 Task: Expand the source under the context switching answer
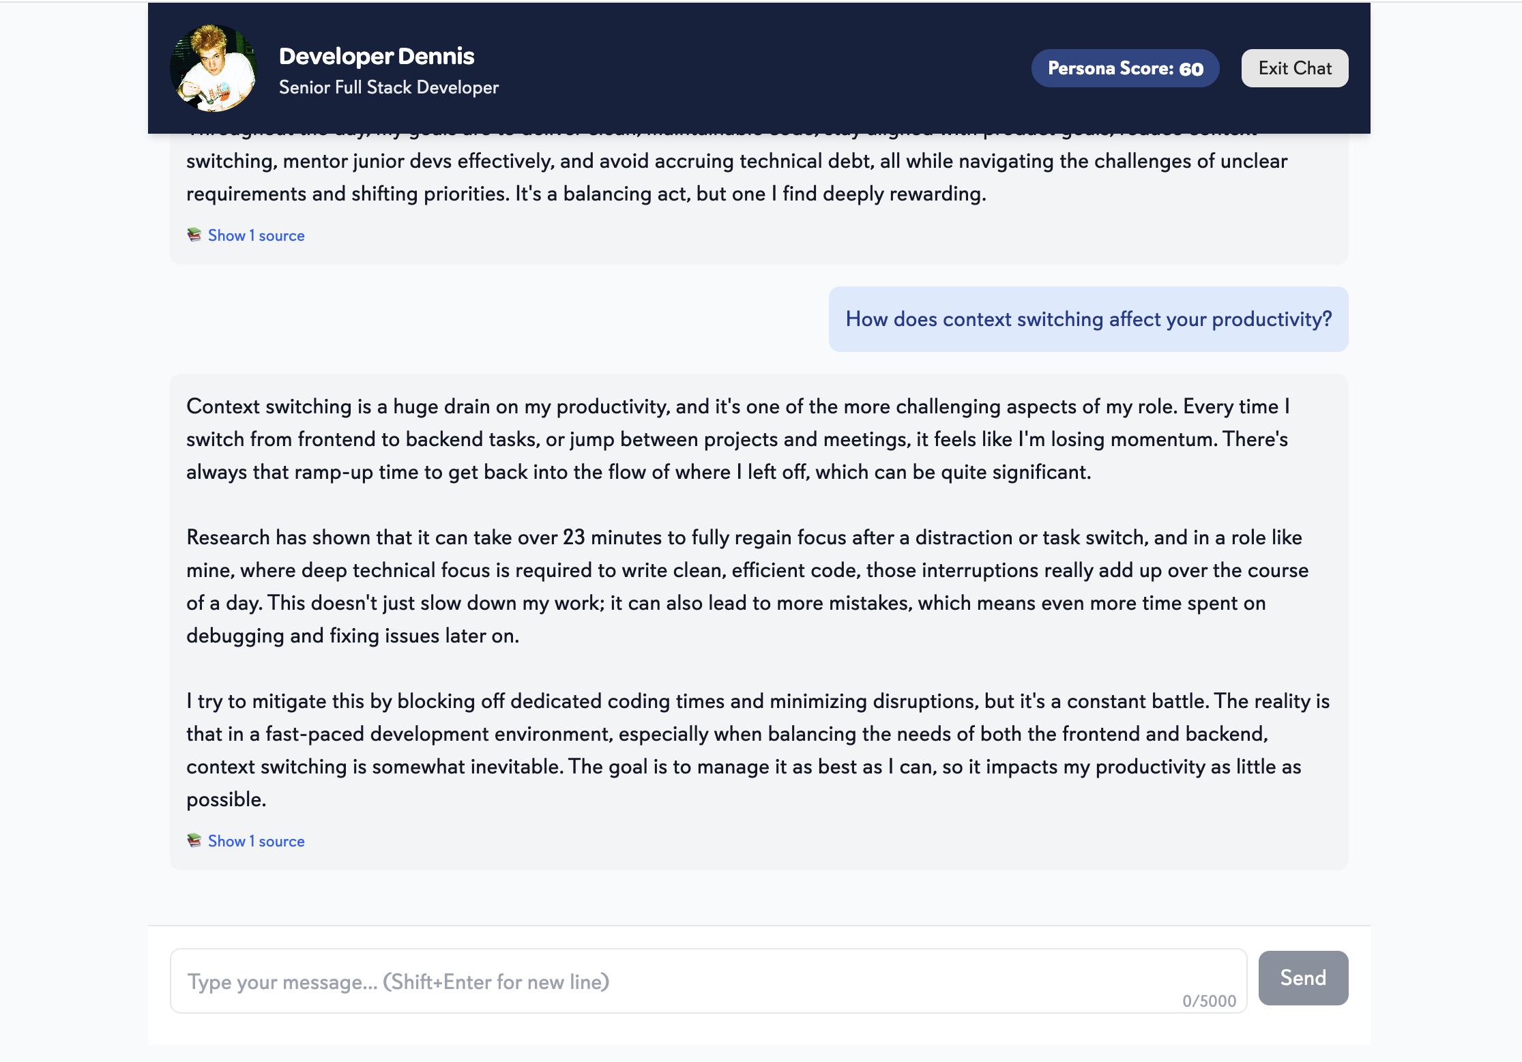[256, 841]
